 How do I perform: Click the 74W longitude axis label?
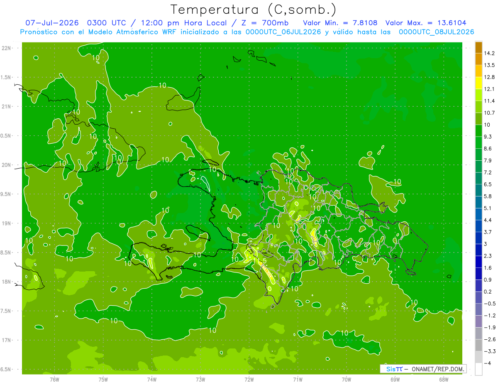pos(152,380)
